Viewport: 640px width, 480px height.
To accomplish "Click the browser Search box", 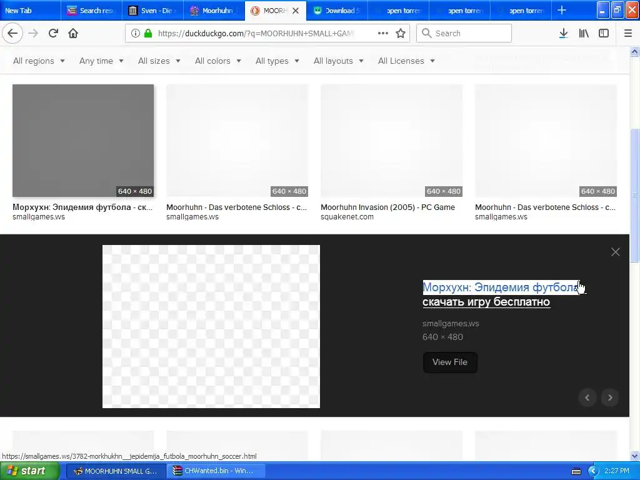I will coord(464,33).
